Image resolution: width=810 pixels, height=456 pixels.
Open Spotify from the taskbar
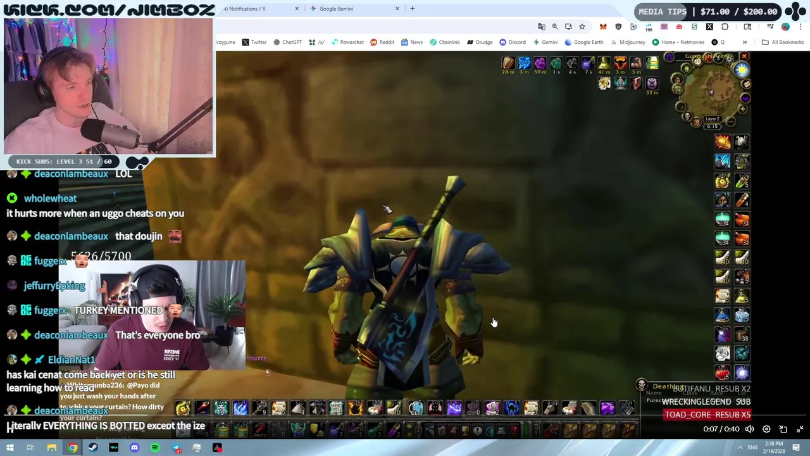coord(155,448)
